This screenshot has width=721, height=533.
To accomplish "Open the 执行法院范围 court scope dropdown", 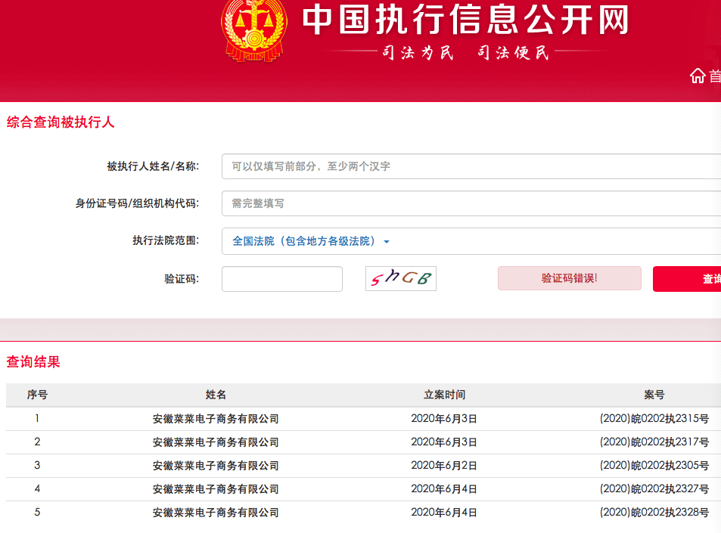I will pos(303,241).
